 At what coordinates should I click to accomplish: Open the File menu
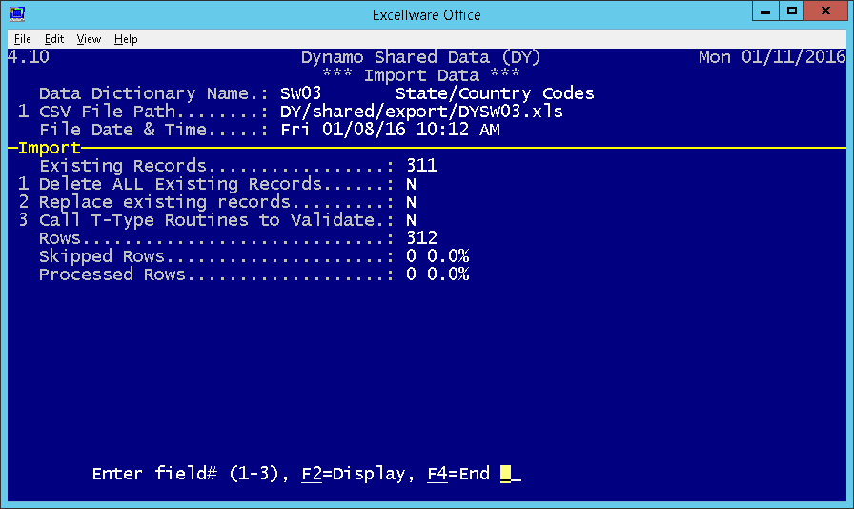pos(22,39)
